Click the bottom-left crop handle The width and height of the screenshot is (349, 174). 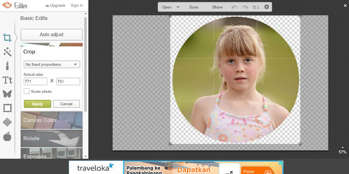click(x=170, y=144)
